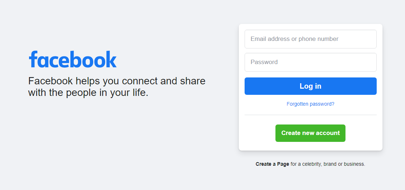Click the 'Log in' label text
The width and height of the screenshot is (405, 190).
click(x=311, y=86)
